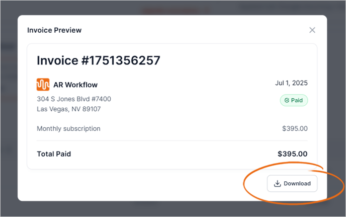346x217 pixels.
Task: Click the divider line above Total Paid
Action: (x=172, y=140)
